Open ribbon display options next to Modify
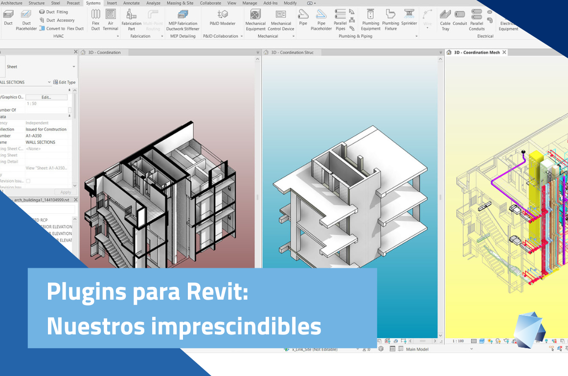 (312, 3)
